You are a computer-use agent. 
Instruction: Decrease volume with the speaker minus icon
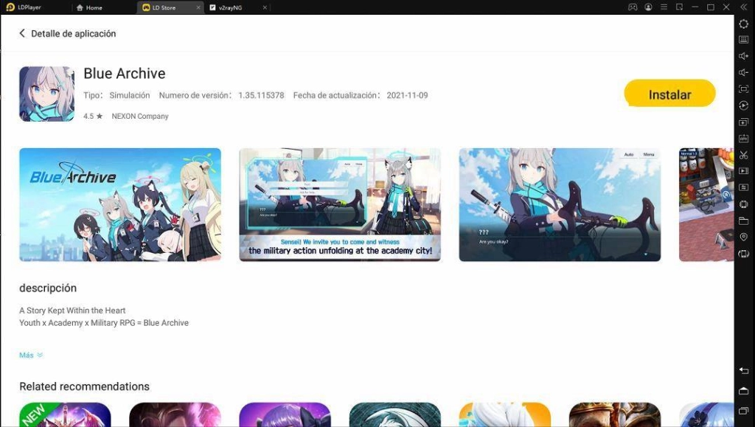point(743,73)
